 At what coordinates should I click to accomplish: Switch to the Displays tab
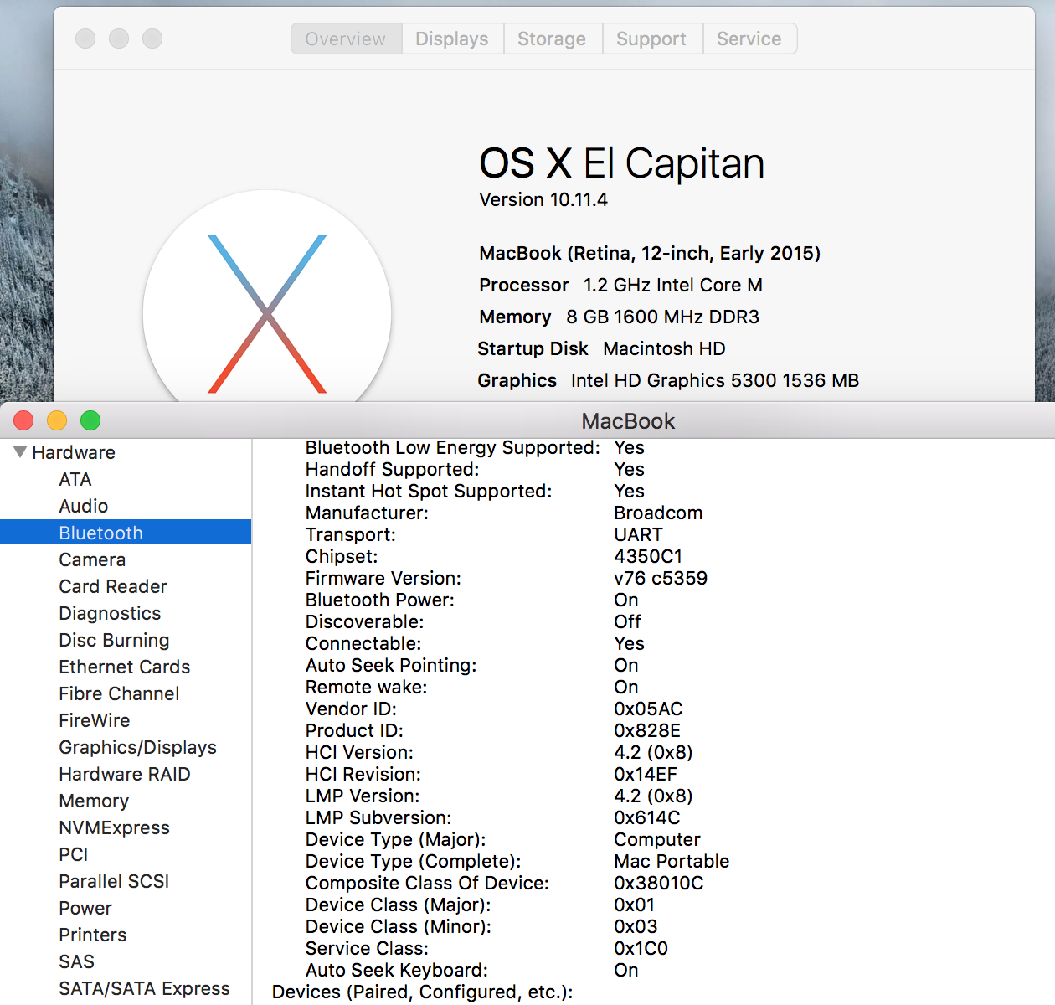click(452, 39)
